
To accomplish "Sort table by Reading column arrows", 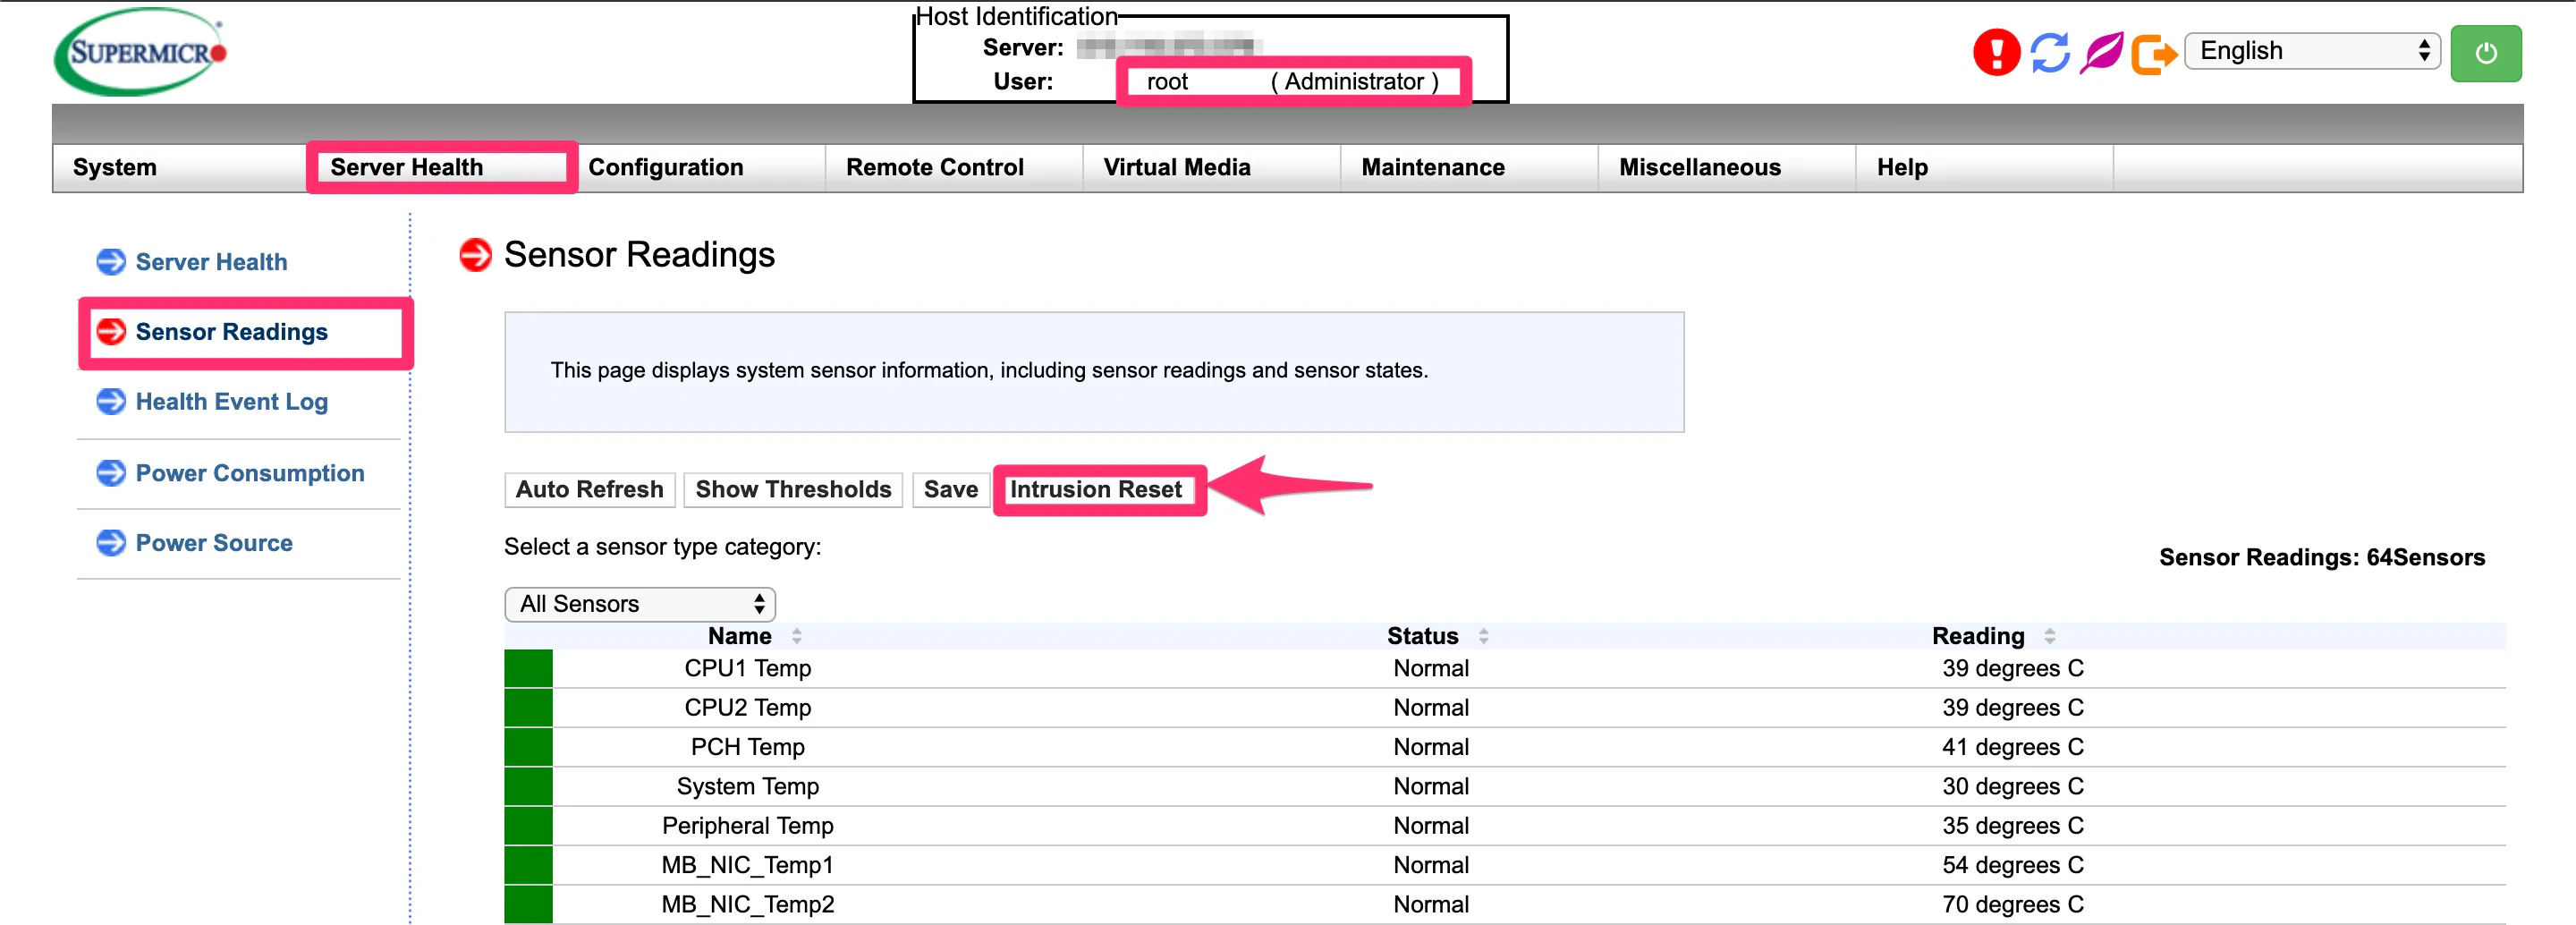I will pyautogui.click(x=2049, y=636).
